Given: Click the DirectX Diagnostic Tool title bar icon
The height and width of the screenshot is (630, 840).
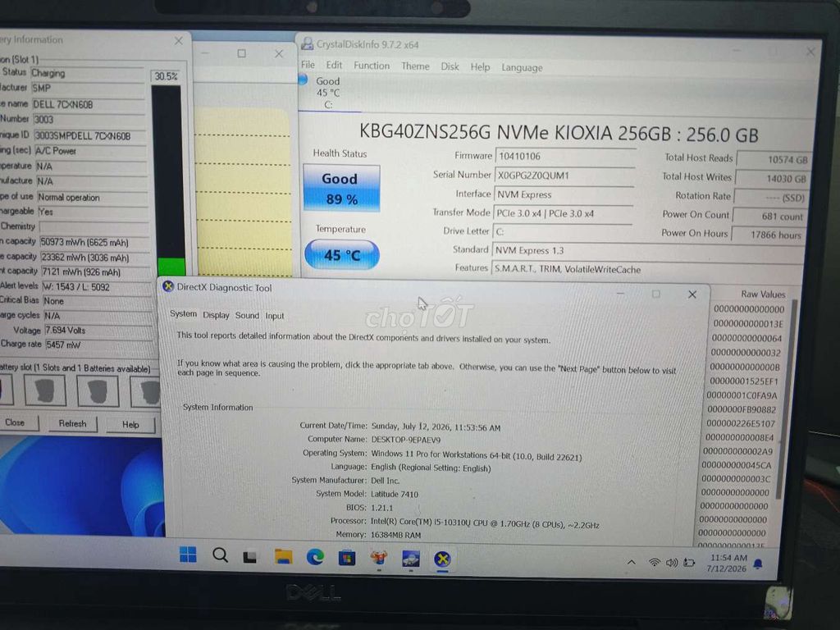Looking at the screenshot, I should (167, 286).
